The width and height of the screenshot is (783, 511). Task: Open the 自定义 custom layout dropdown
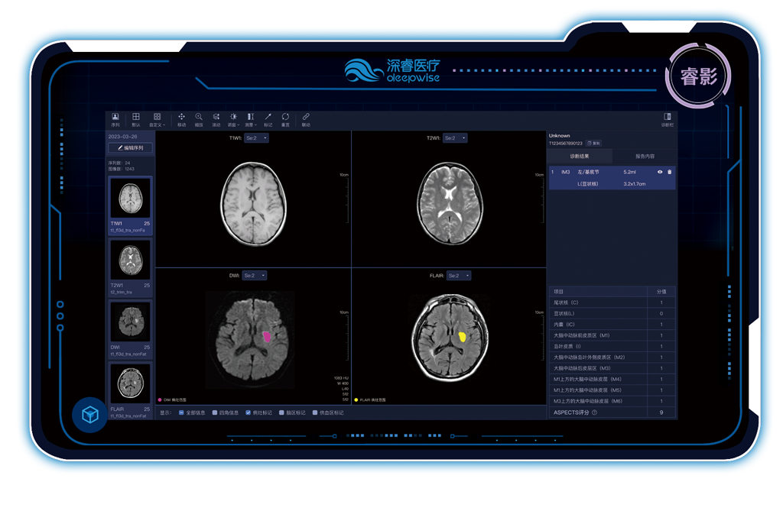pos(158,120)
